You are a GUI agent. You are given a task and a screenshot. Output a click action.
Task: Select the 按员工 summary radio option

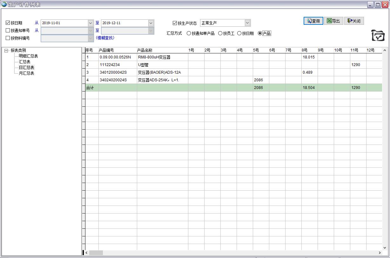click(220, 33)
